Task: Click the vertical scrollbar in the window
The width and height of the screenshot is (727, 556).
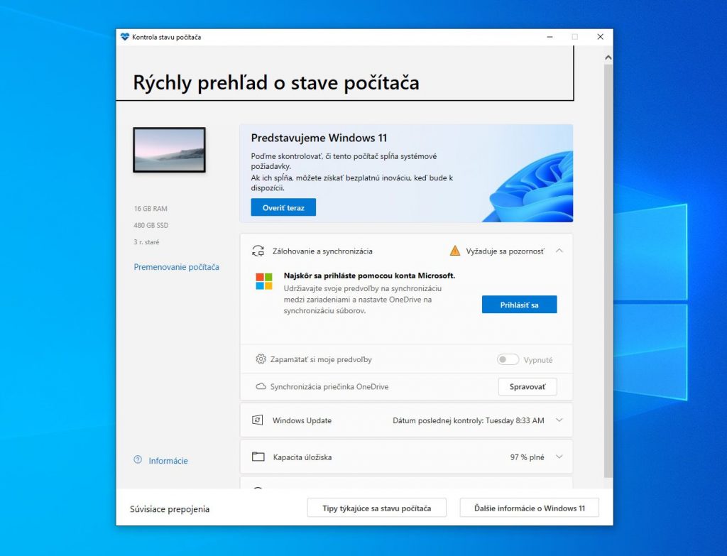Action: click(x=608, y=263)
